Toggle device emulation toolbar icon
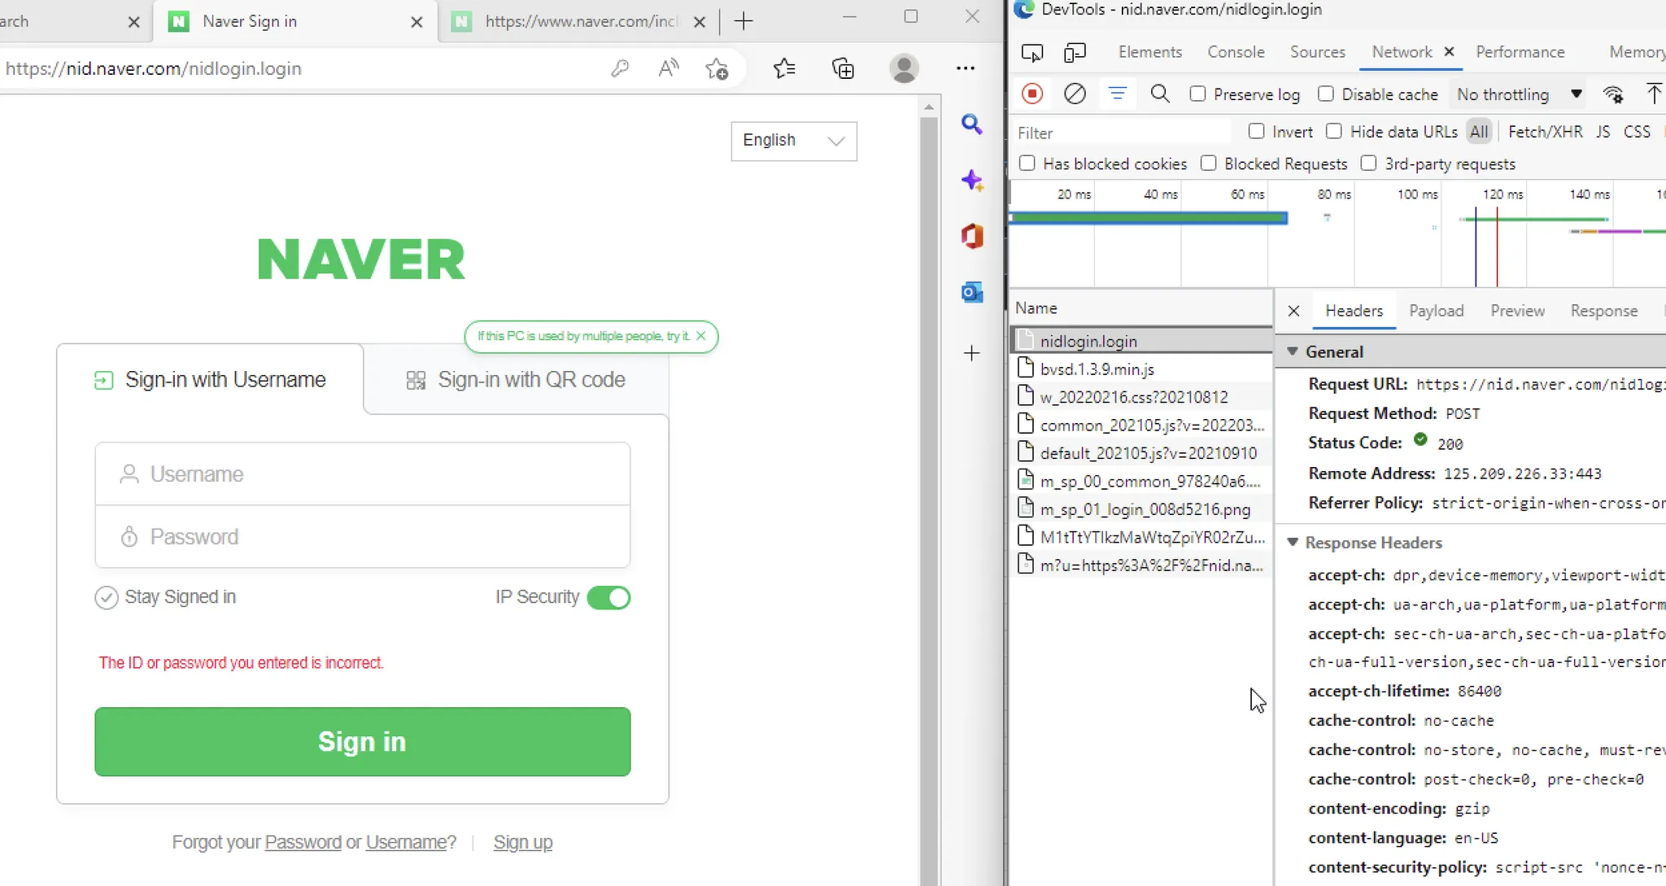 point(1075,53)
